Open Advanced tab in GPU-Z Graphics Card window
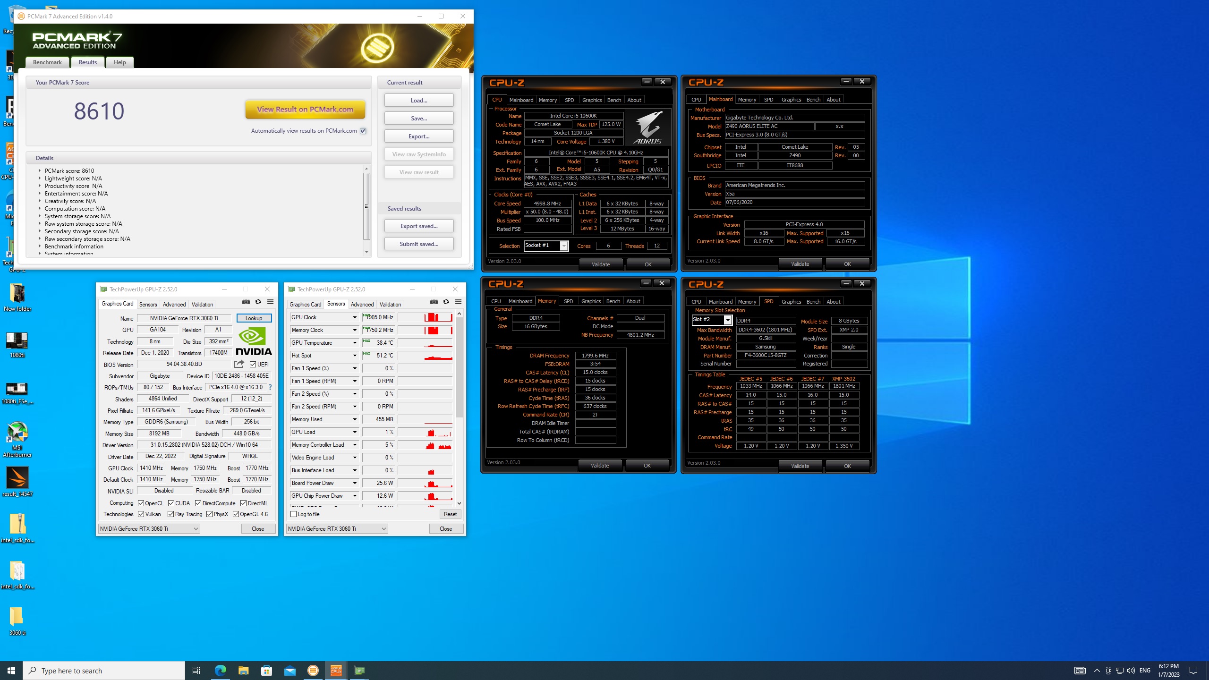The height and width of the screenshot is (680, 1209). pyautogui.click(x=174, y=305)
